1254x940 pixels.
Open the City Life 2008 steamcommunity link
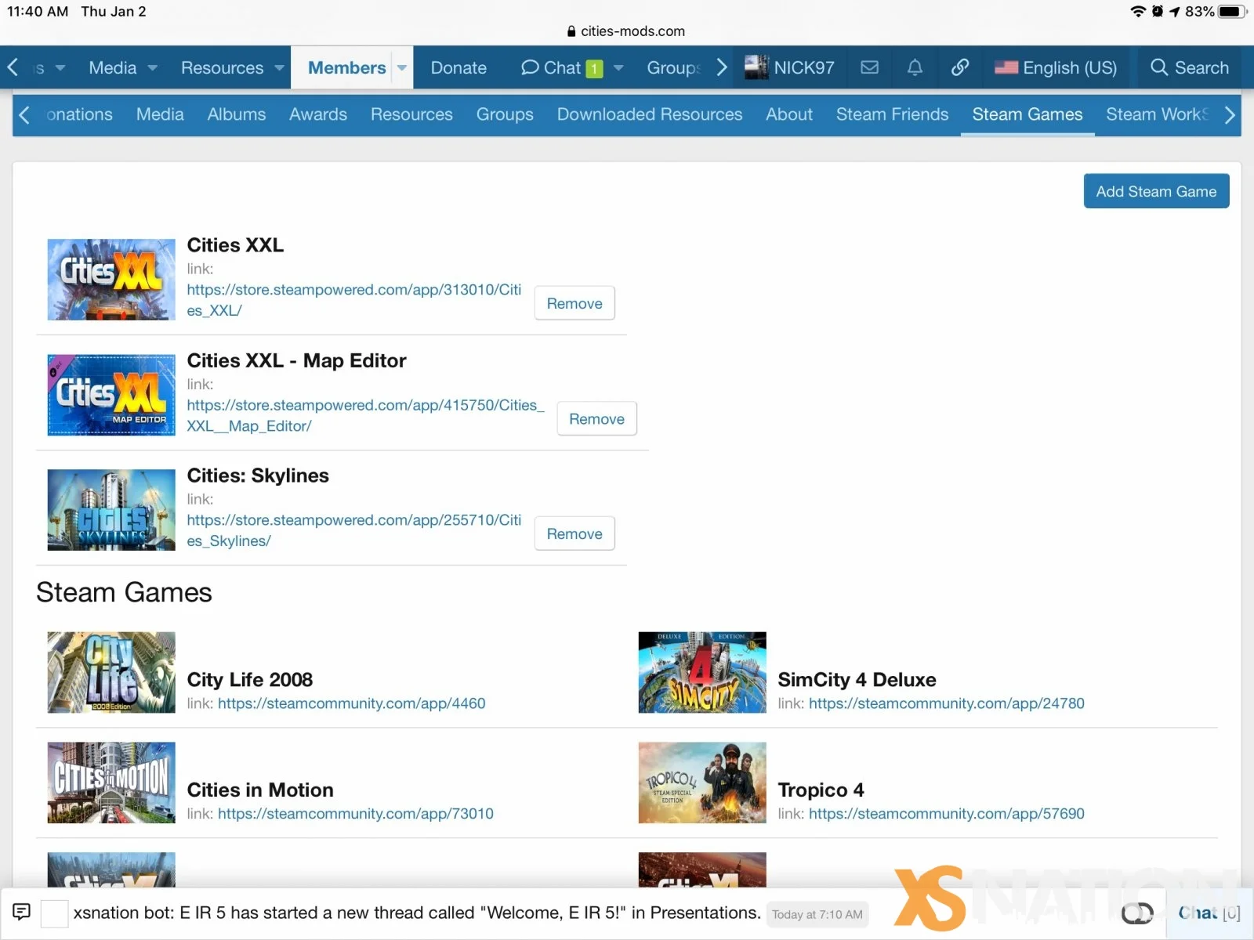(x=352, y=703)
